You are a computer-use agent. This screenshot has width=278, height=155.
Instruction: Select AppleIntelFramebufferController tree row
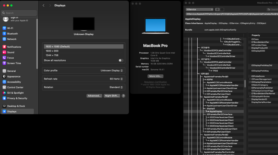[x=214, y=152]
